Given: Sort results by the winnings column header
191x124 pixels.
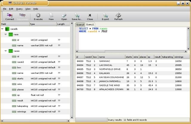Looking at the screenshot, I should 178,57.
